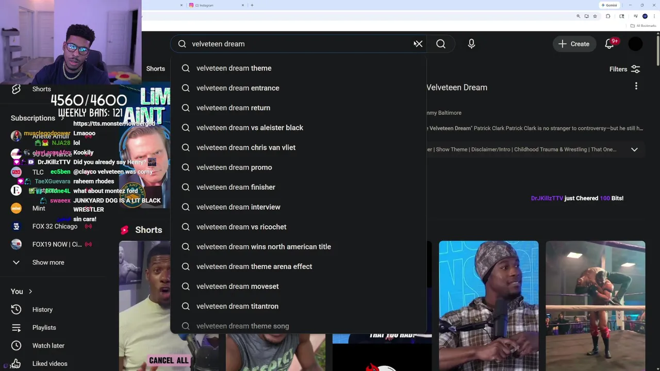Click the Playlists icon in the sidebar

tap(16, 328)
